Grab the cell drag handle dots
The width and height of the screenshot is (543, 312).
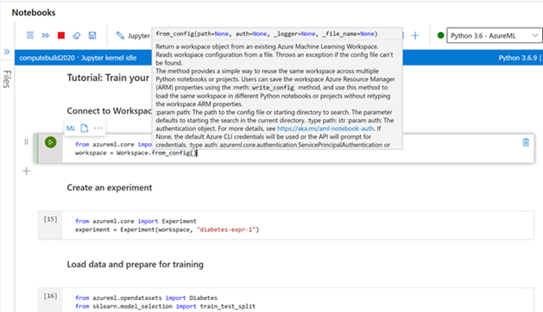point(26,142)
